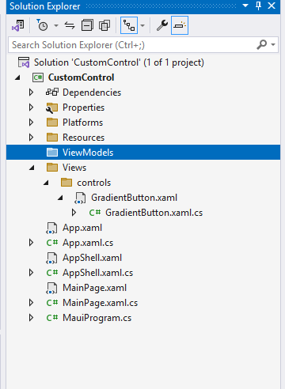285x389 pixels.
Task: Select App.xaml.cs file
Action: tap(88, 243)
